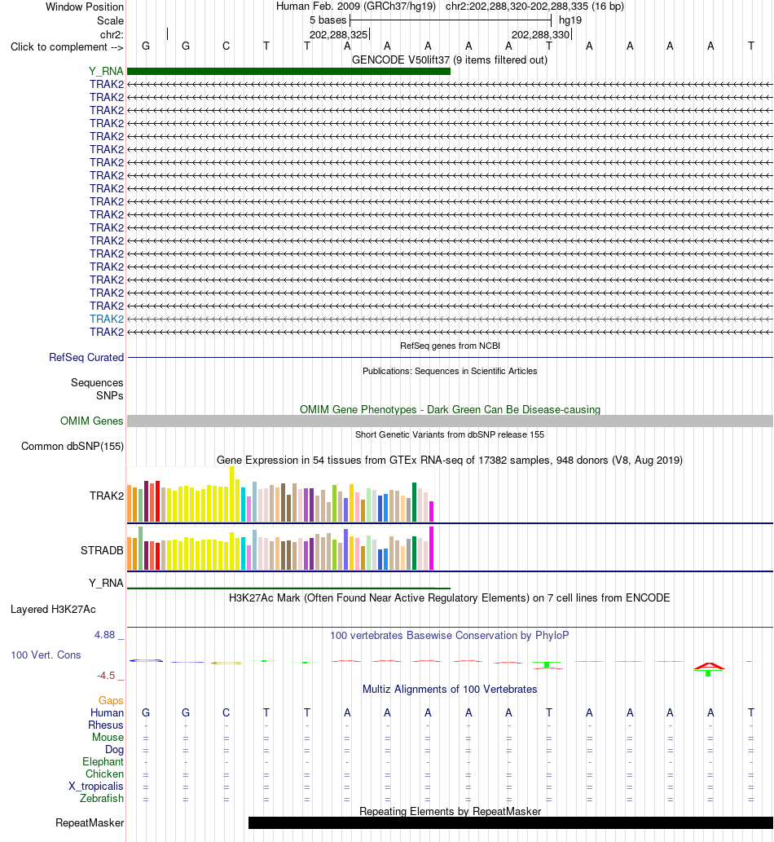Click the green Y_RNA label under GENCODE
Screen dimensions: 774x842
click(x=106, y=71)
